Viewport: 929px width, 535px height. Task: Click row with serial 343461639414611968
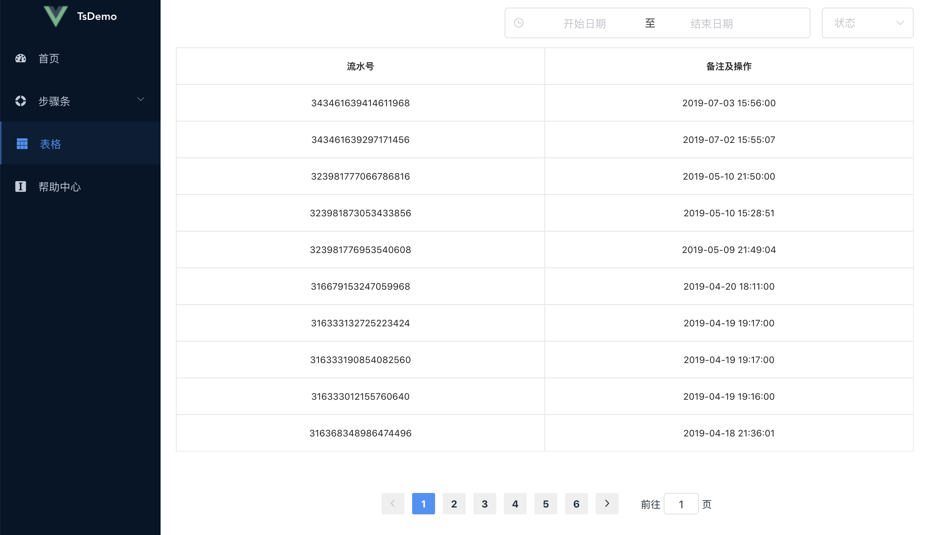coord(360,103)
